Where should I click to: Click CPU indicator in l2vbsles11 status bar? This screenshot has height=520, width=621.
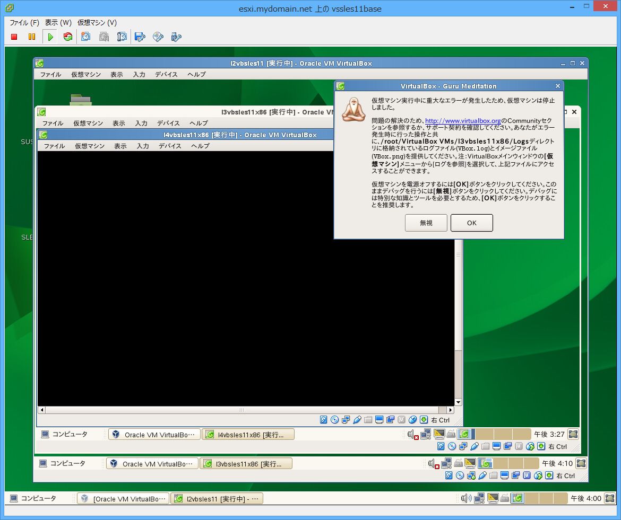[x=527, y=475]
